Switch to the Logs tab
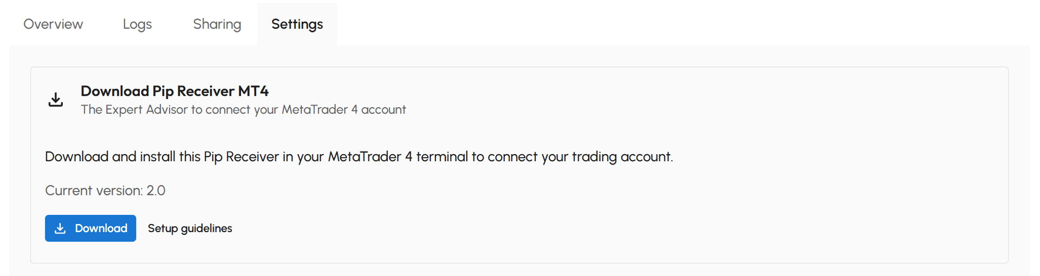Viewport: 1040px width, 276px height. pos(137,24)
